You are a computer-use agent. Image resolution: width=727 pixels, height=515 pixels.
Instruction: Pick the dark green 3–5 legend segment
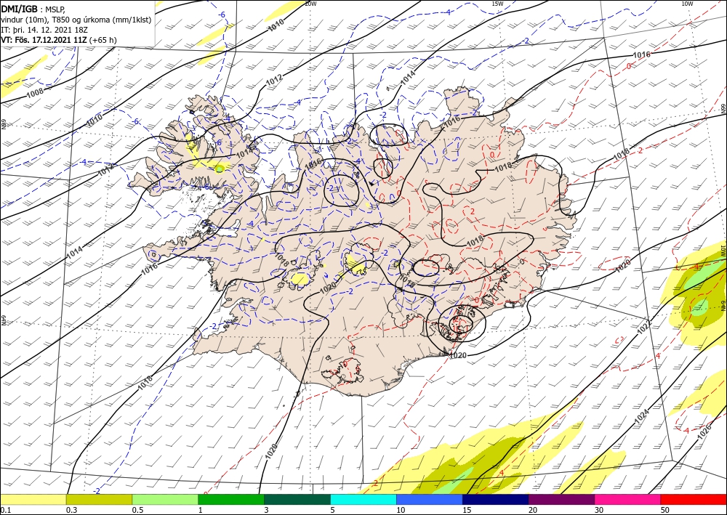pos(297,499)
